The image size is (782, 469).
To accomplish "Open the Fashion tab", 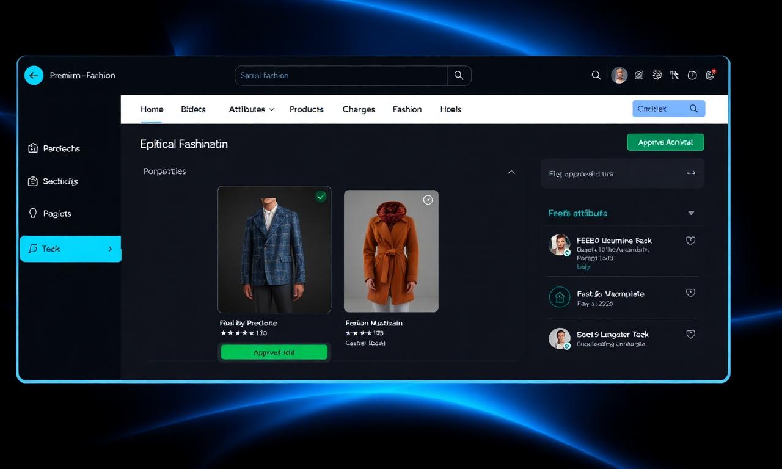I will click(407, 109).
